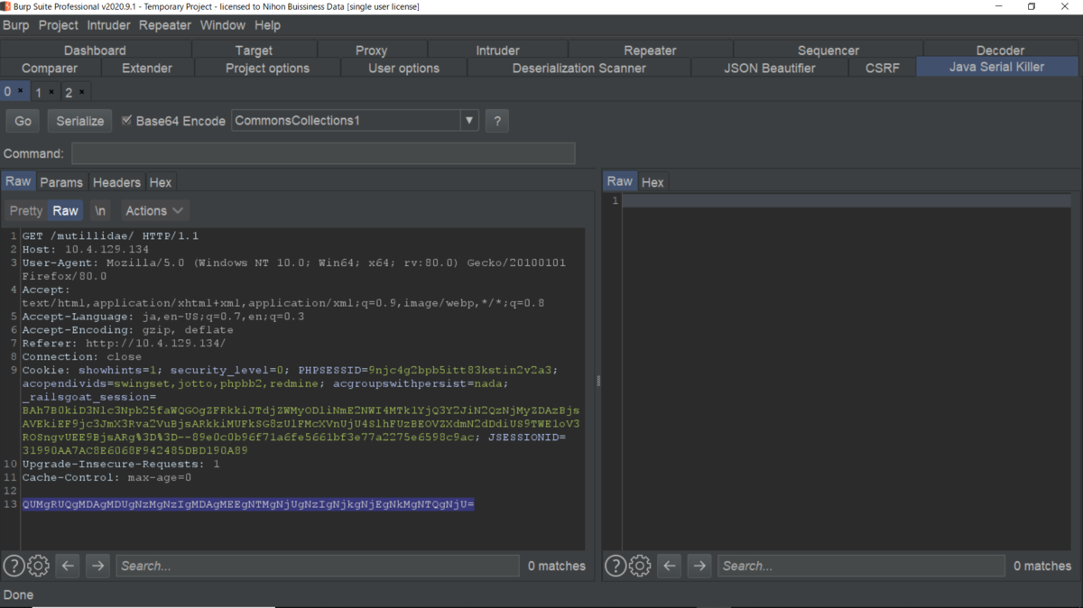Click the Referer header line

point(124,343)
